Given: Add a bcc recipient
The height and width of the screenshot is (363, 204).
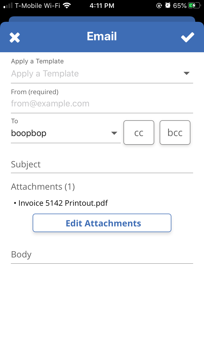Looking at the screenshot, I should [x=175, y=133].
